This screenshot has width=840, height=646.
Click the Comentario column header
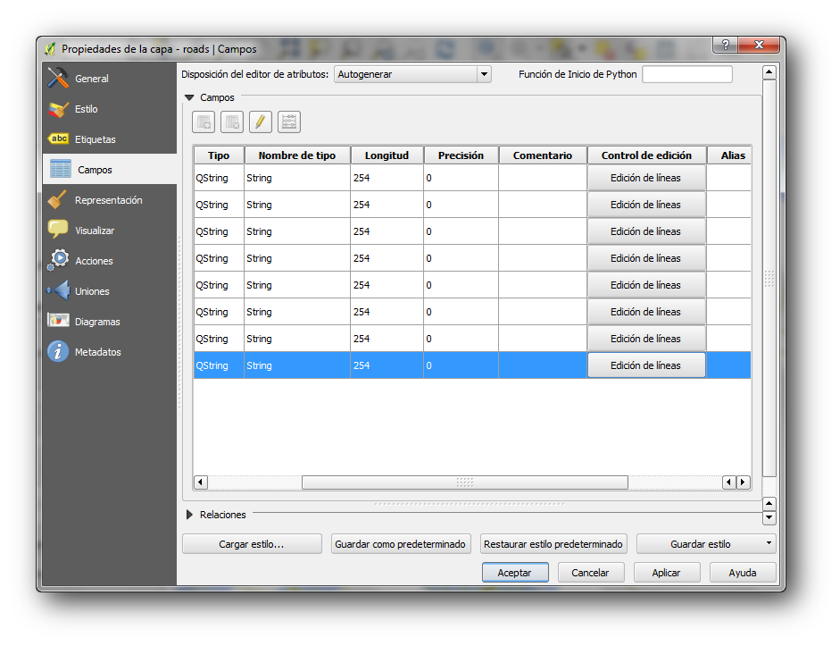543,155
